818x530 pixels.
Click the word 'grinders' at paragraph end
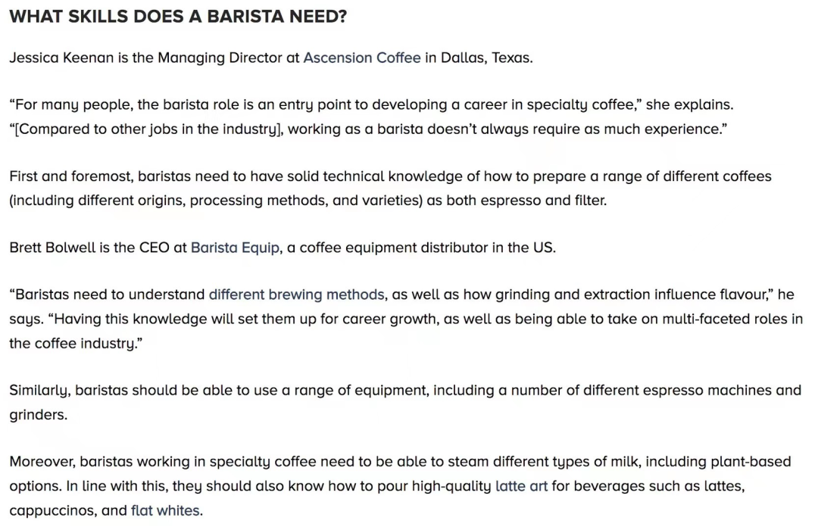pyautogui.click(x=36, y=415)
